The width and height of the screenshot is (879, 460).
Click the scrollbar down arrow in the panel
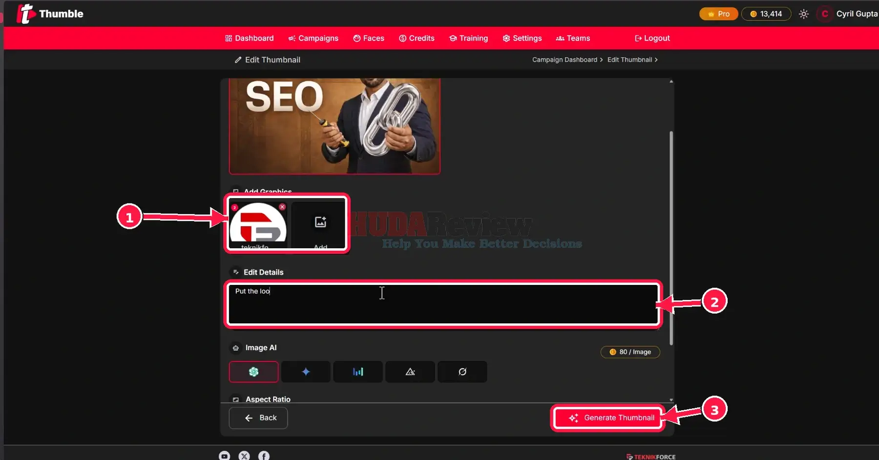(x=671, y=400)
